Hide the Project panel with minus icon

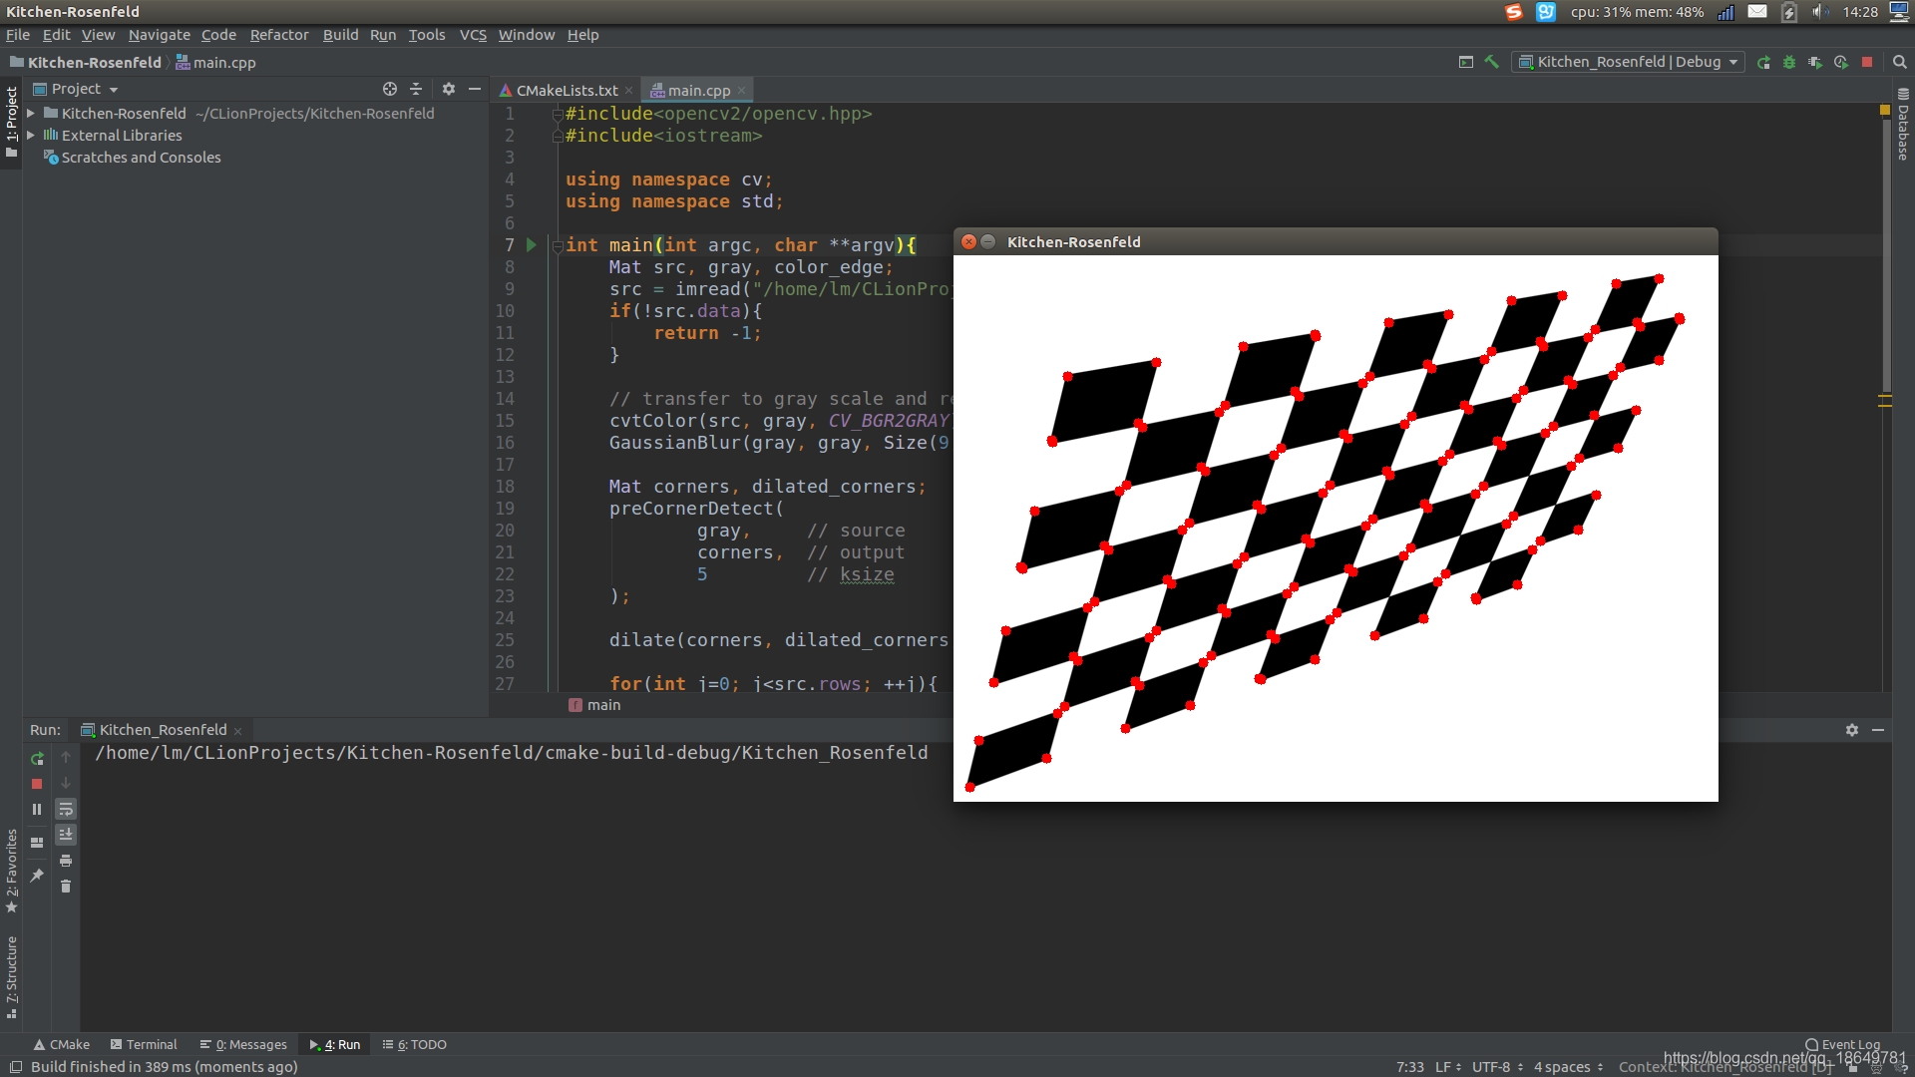point(475,89)
